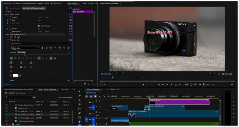Select the Selection arrow tool

coord(80,92)
